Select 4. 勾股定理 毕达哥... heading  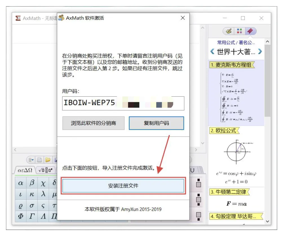(236, 216)
